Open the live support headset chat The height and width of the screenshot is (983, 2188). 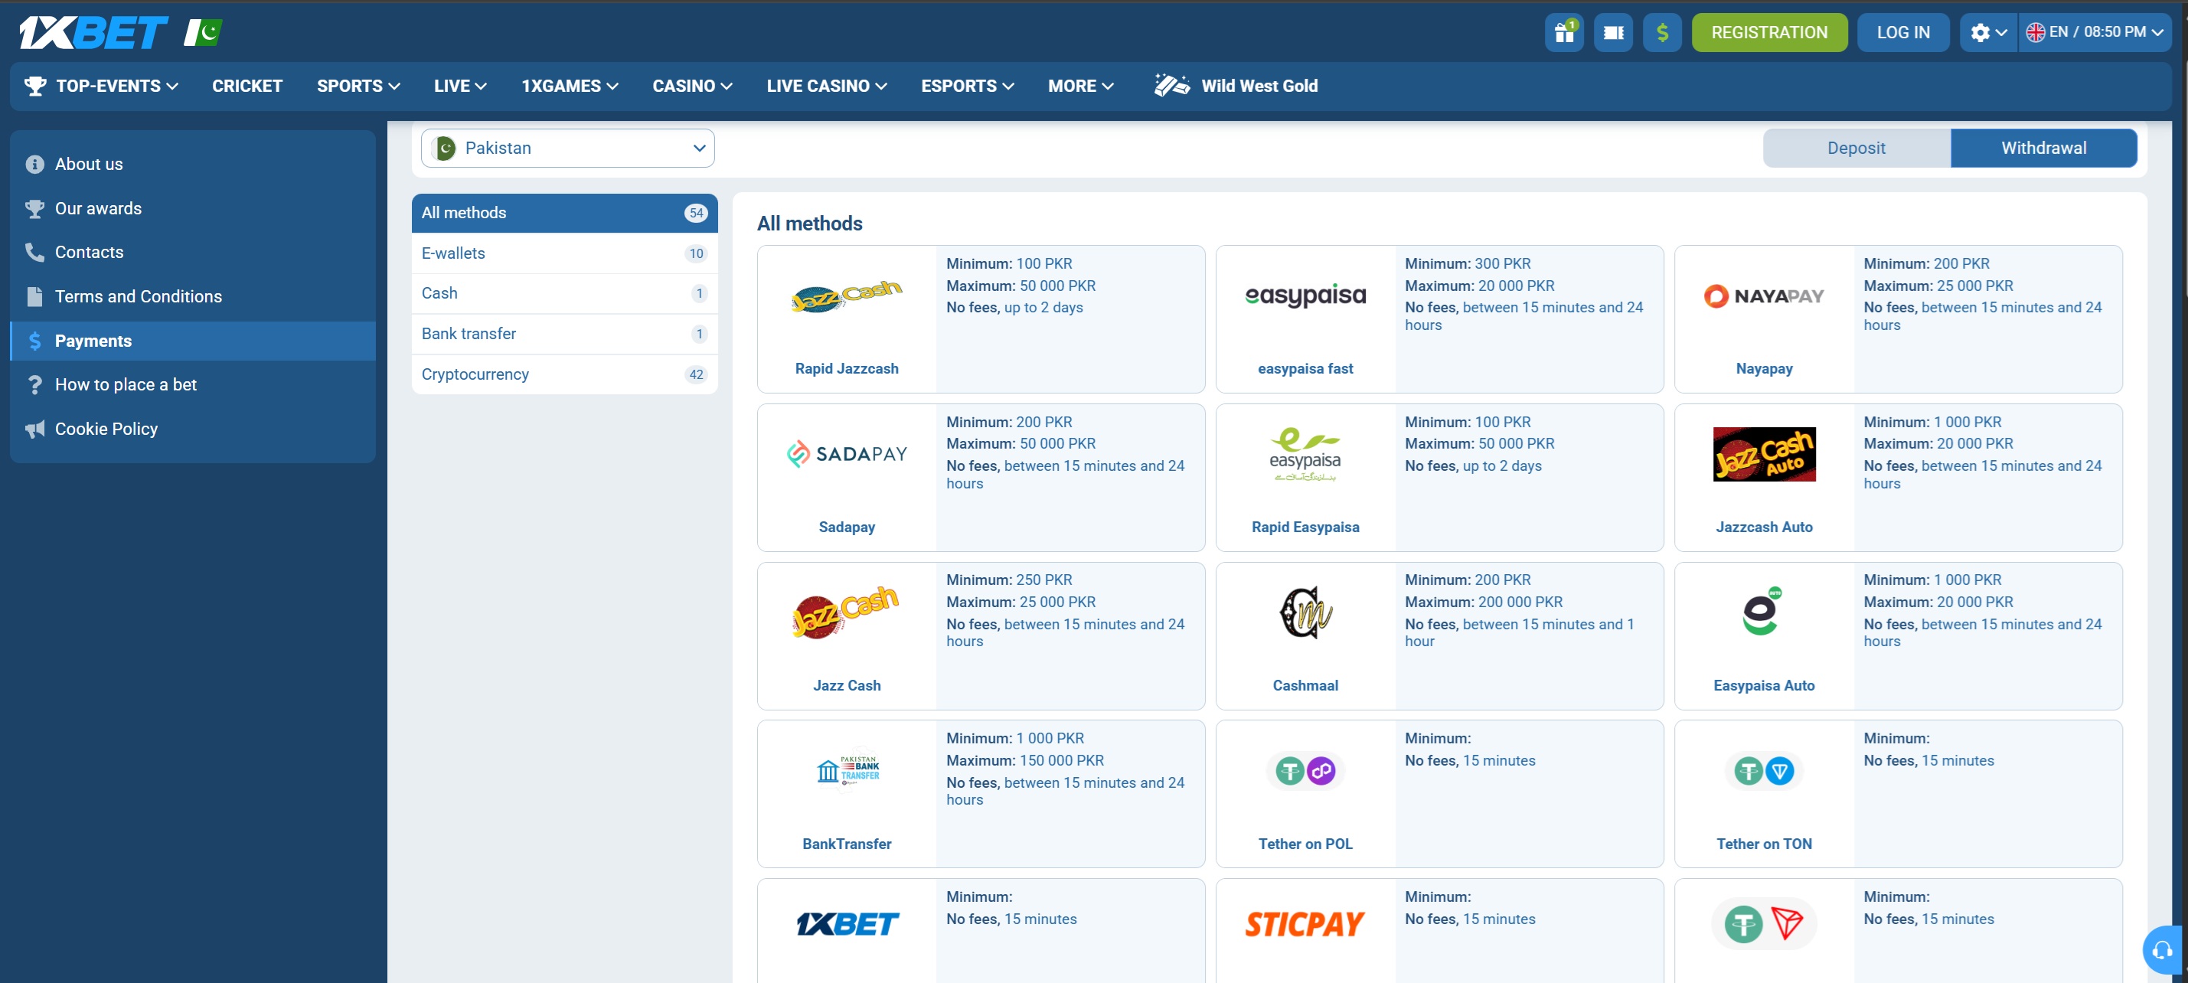point(2163,950)
